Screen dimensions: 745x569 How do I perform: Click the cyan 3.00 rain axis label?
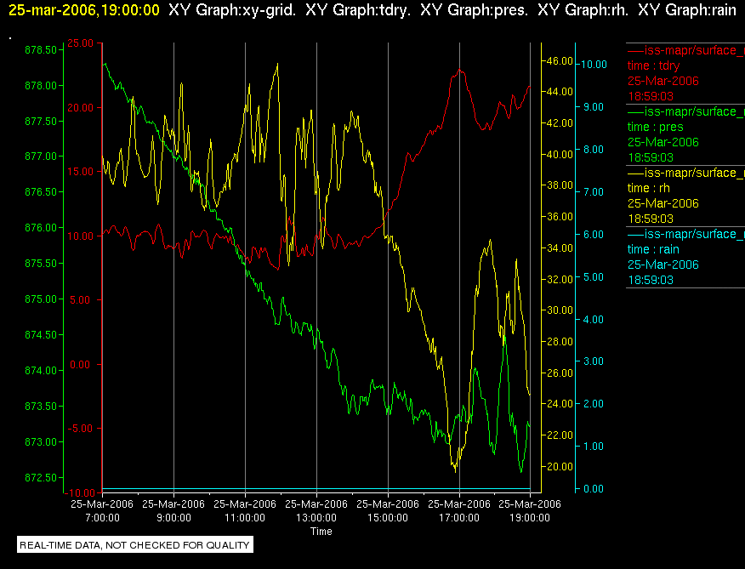click(x=594, y=361)
